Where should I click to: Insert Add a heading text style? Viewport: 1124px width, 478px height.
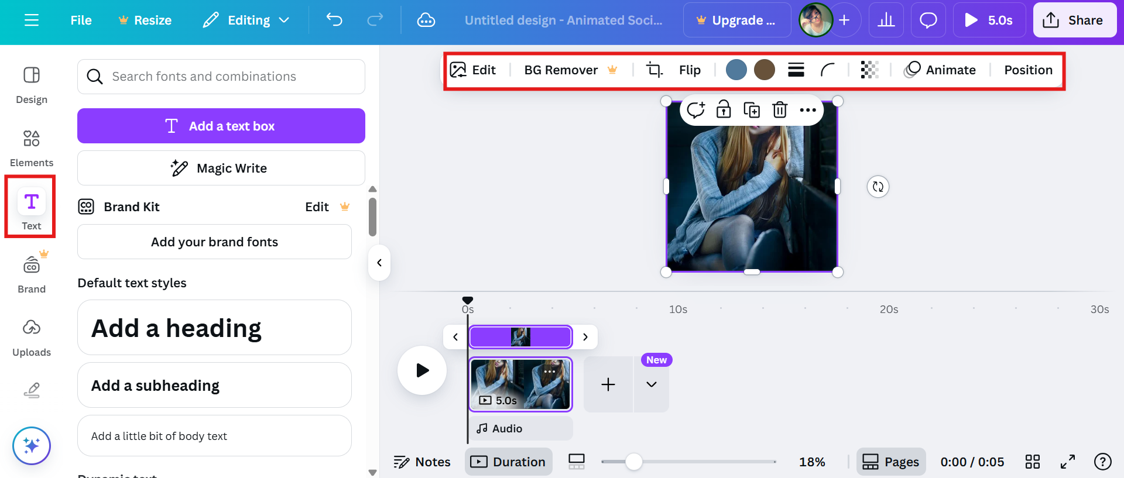click(214, 328)
